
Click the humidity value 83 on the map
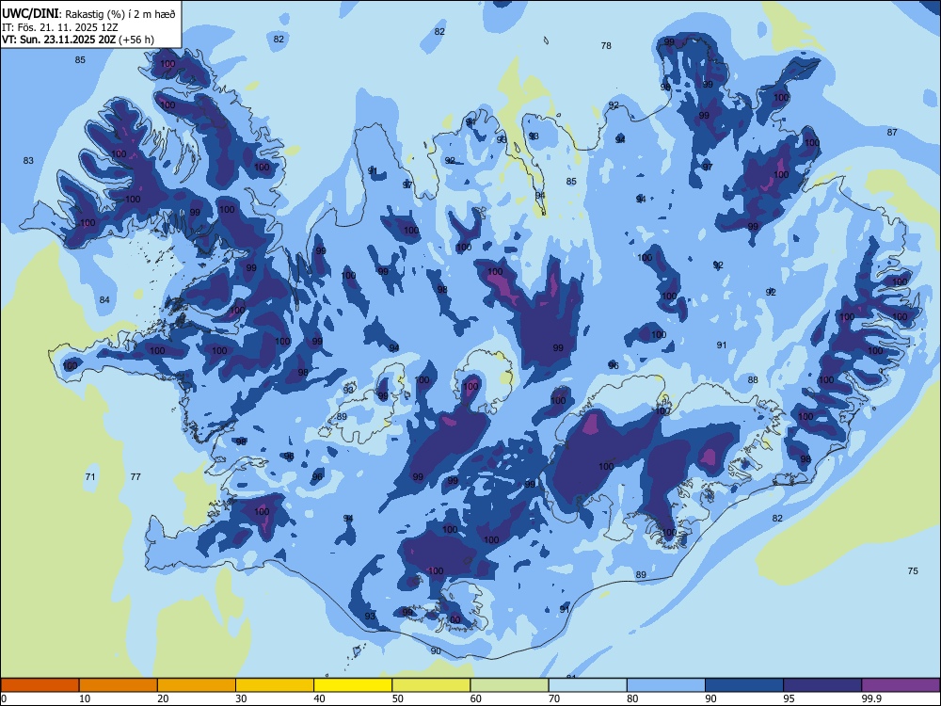coord(28,160)
